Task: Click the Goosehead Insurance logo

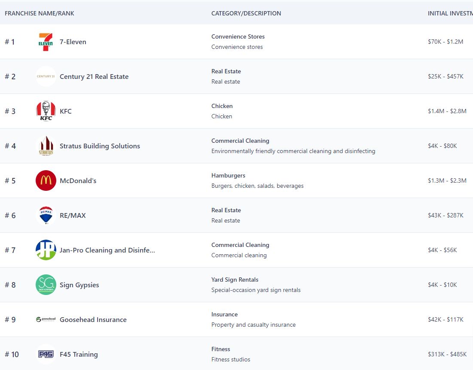Action: click(46, 319)
